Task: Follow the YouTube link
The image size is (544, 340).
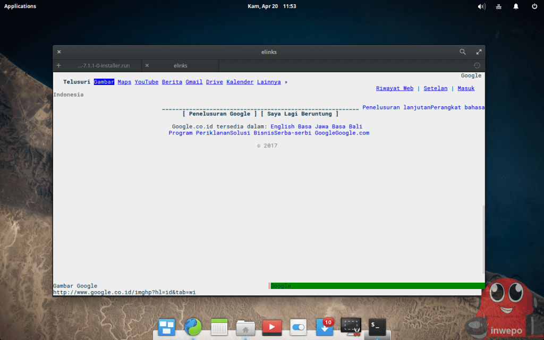Action: coord(147,82)
